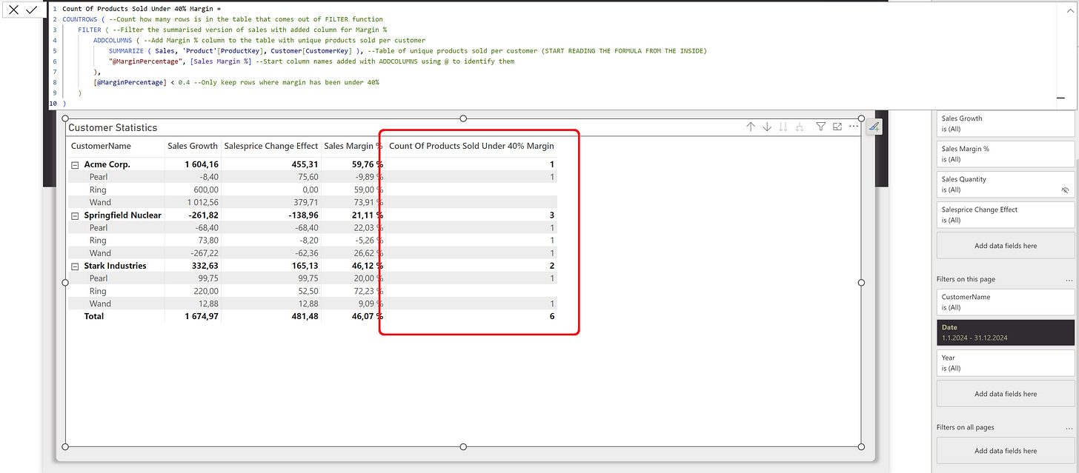Open ellipsis menu for Filters on all pages
This screenshot has width=1079, height=473.
pyautogui.click(x=1069, y=428)
